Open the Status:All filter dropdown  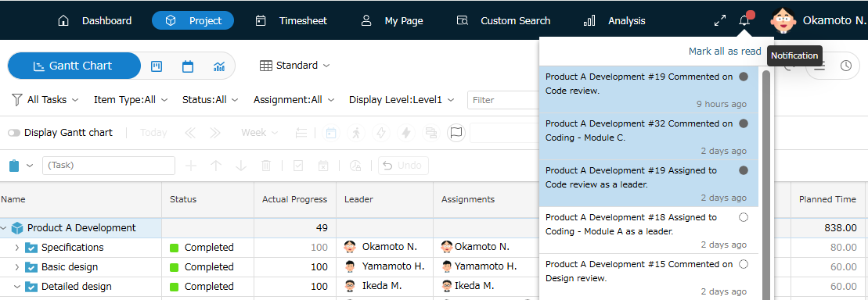pyautogui.click(x=211, y=100)
